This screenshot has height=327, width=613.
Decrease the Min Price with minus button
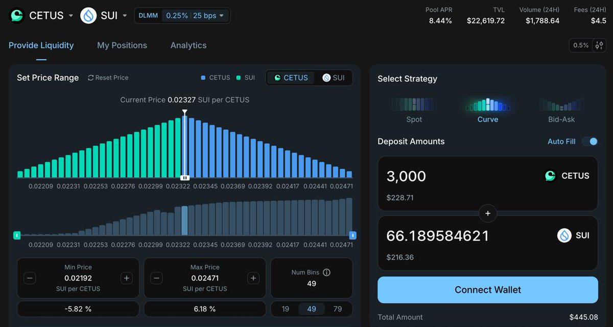click(x=30, y=278)
